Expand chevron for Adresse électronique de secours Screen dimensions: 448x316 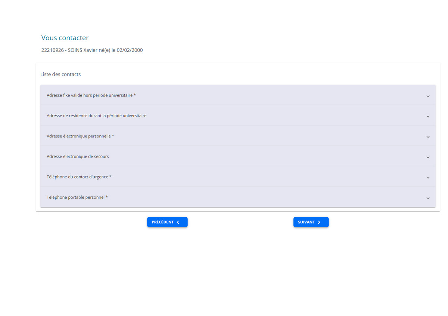point(428,157)
